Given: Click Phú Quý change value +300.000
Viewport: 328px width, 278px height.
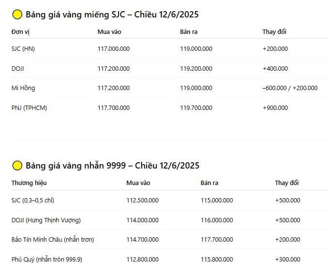Looking at the screenshot, I should click(288, 260).
